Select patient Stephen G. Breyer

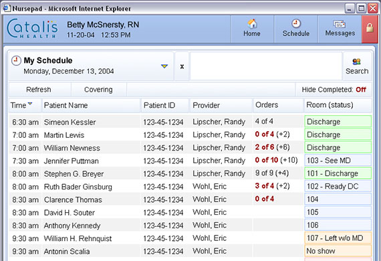pos(74,174)
